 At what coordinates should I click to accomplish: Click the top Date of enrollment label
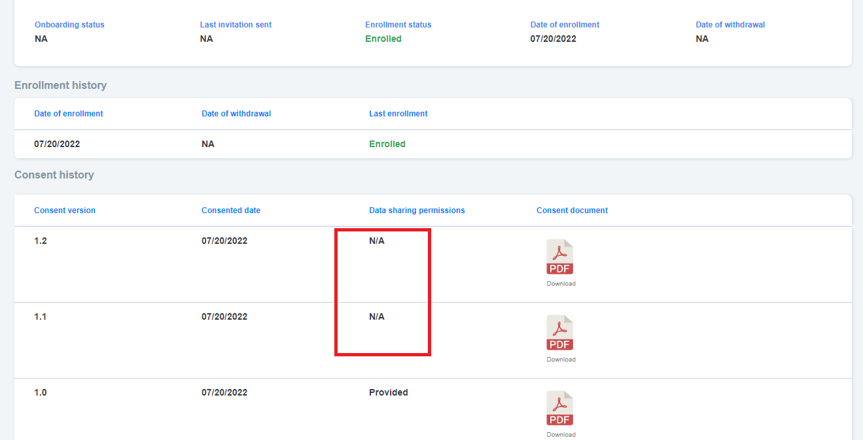click(x=565, y=25)
